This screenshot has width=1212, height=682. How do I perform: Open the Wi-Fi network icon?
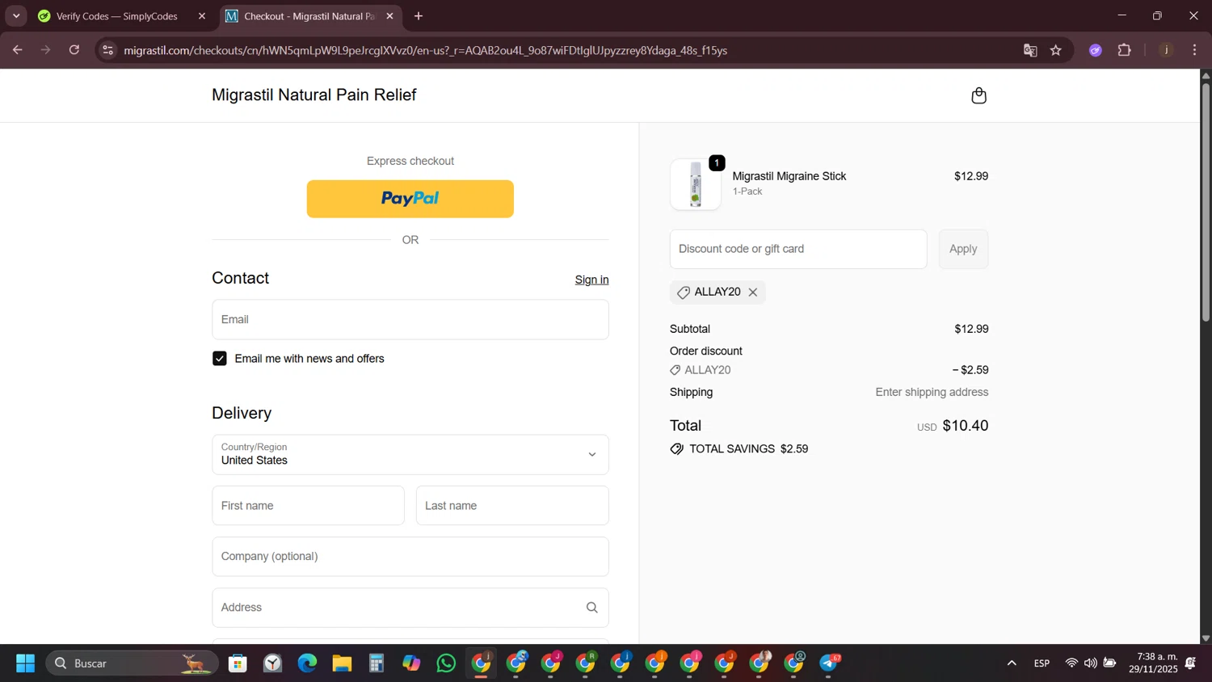[x=1071, y=663]
